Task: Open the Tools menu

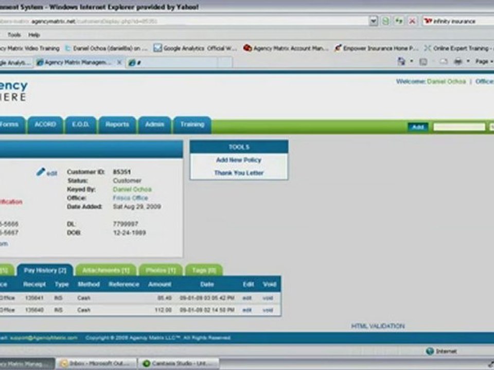Action: point(14,35)
